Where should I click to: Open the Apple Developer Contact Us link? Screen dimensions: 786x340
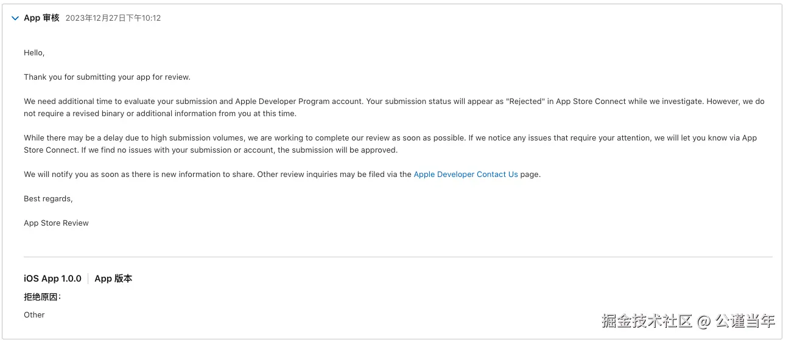click(x=466, y=175)
